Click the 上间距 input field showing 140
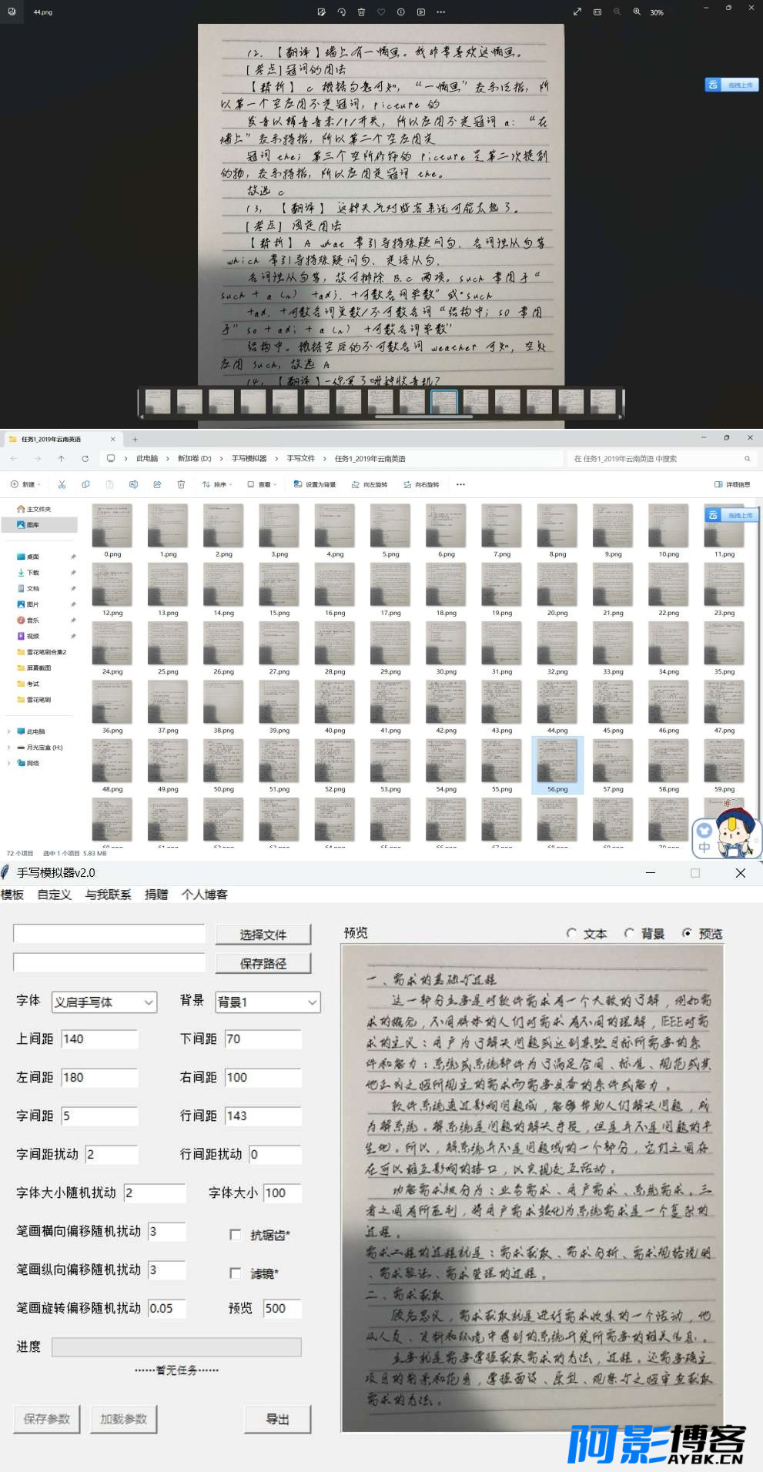 pyautogui.click(x=99, y=1039)
